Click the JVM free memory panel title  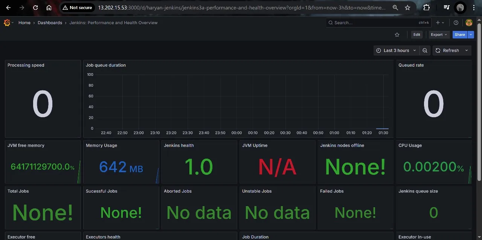(26, 145)
